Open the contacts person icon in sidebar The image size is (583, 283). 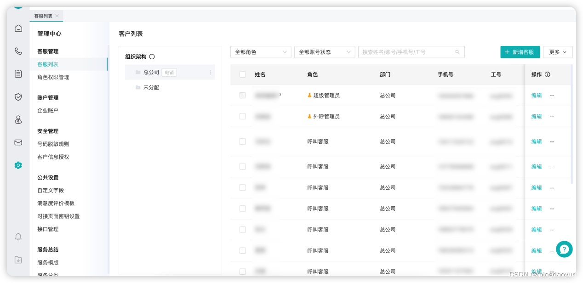(x=18, y=119)
